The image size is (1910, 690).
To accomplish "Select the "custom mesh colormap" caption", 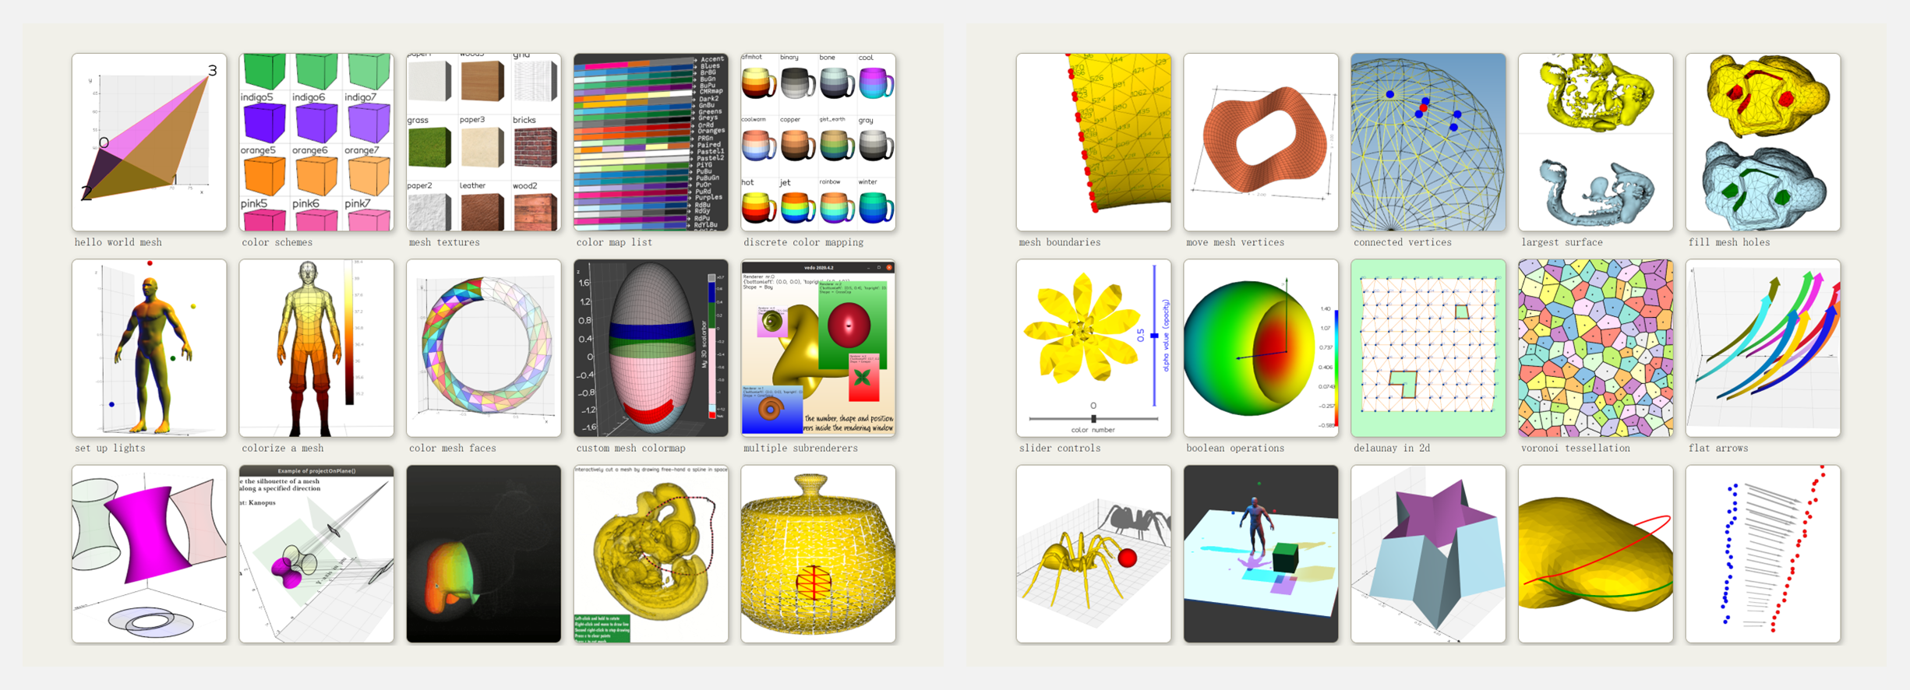I will click(631, 448).
